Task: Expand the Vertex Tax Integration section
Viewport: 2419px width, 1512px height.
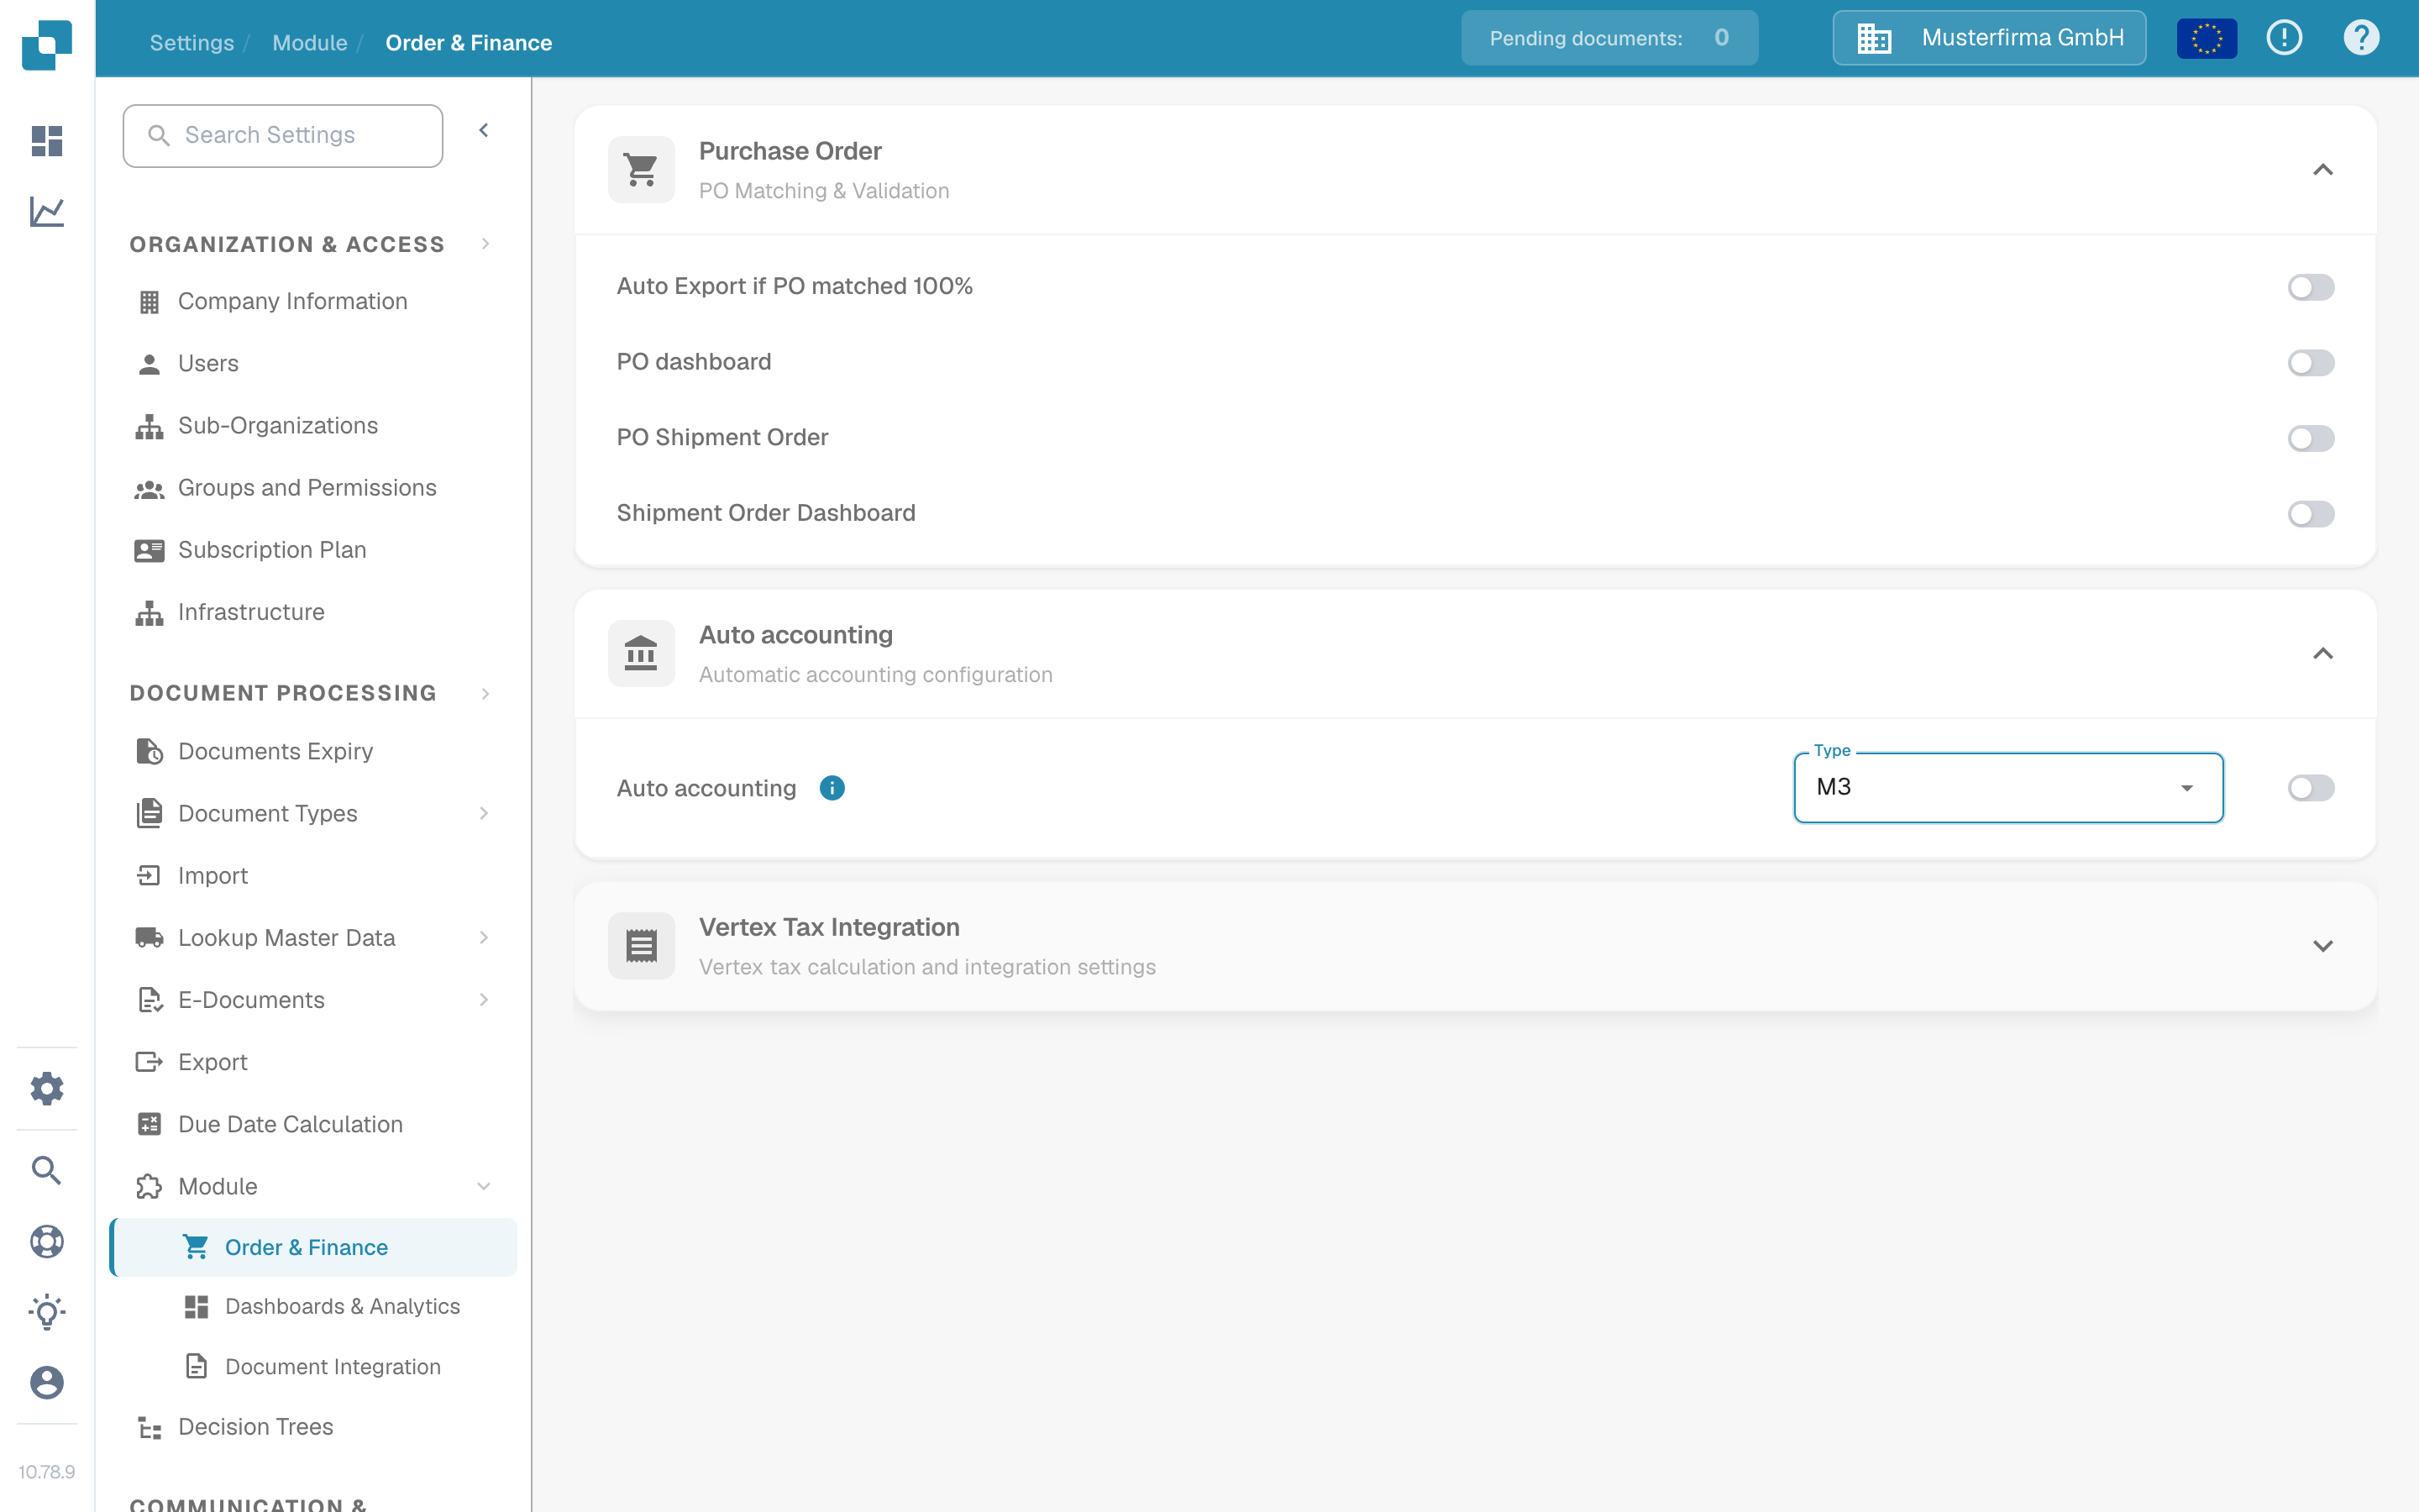Action: click(2323, 946)
